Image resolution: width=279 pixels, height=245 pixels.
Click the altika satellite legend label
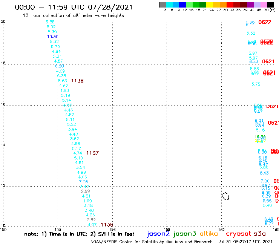pos(208,234)
